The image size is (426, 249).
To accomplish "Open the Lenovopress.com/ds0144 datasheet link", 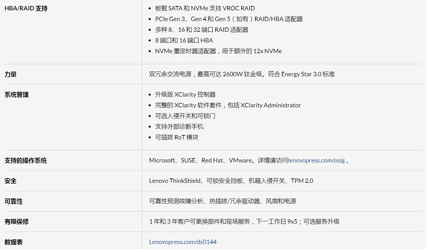I will click(183, 242).
